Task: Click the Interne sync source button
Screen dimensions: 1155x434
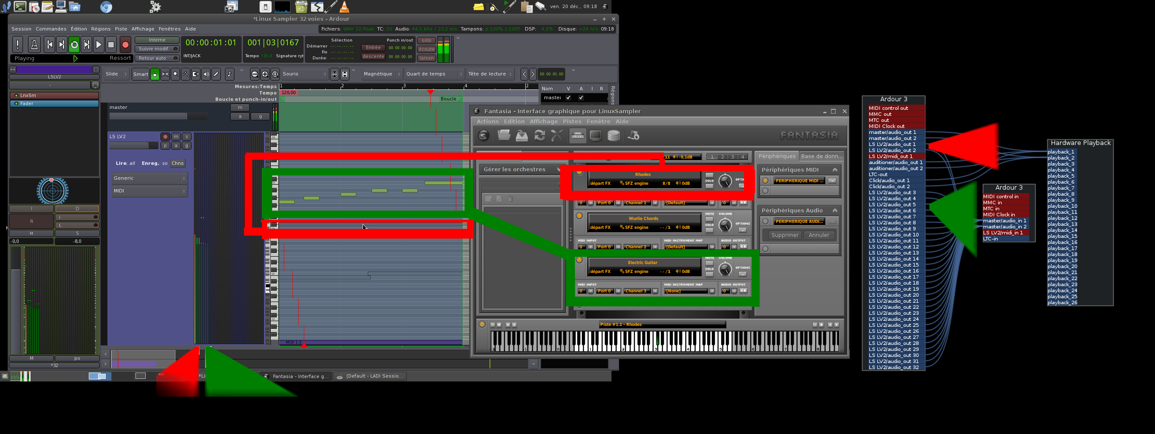Action: tap(157, 40)
